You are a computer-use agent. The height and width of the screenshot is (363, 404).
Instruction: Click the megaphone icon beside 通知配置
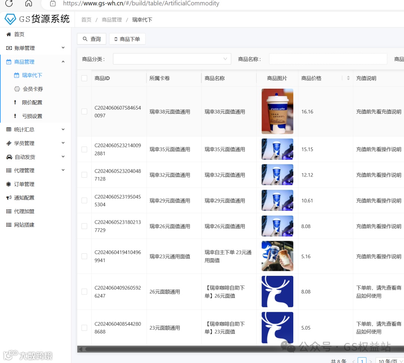(9, 198)
